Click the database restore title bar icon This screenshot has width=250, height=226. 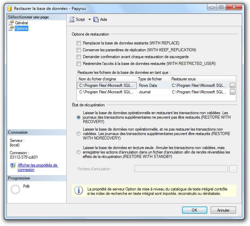pyautogui.click(x=10, y=6)
